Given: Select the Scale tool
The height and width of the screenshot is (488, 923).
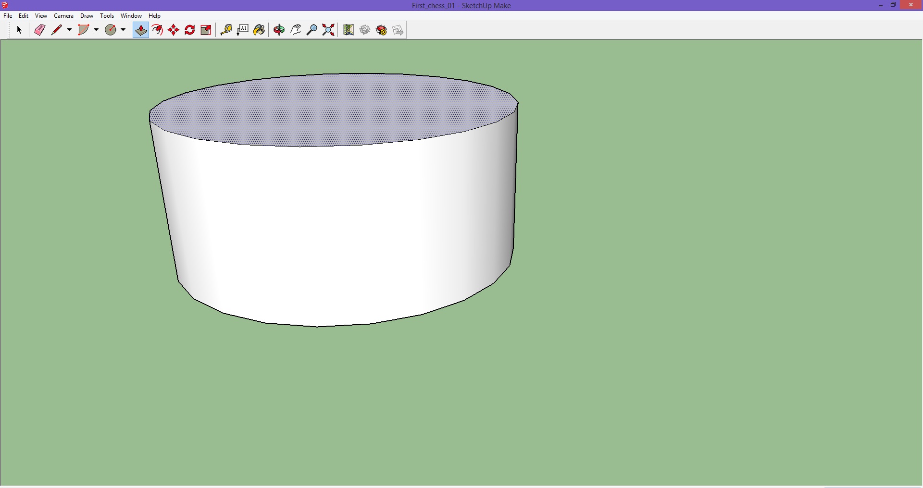Looking at the screenshot, I should pos(206,30).
